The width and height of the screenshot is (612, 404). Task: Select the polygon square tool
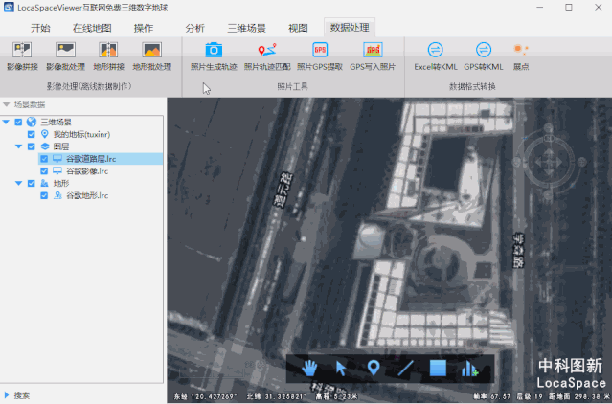(x=438, y=369)
